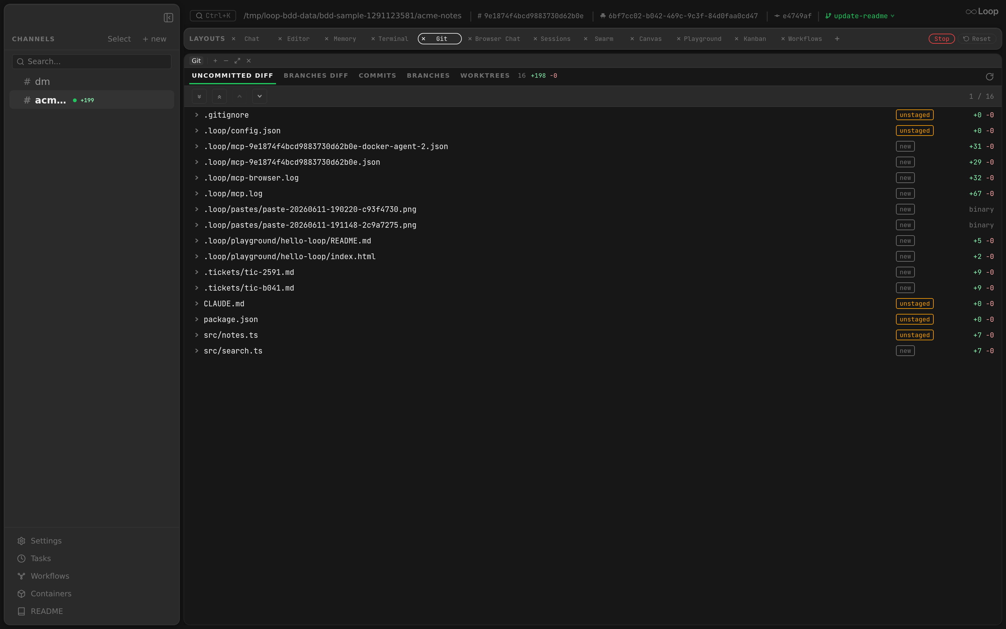Close the Browser Chat layout tab
This screenshot has height=629, width=1006.
470,39
